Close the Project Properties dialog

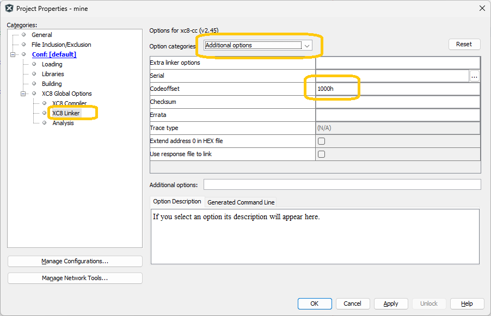coord(482,9)
